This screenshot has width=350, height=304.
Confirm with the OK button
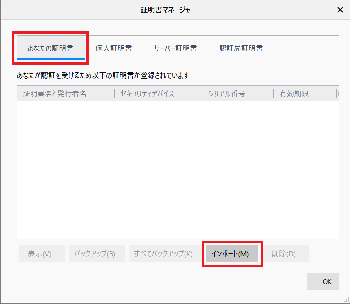[327, 281]
